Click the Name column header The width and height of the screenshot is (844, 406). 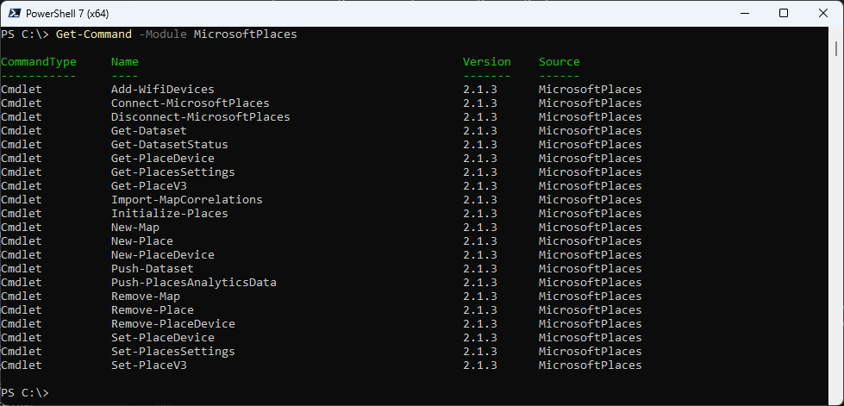(x=125, y=62)
